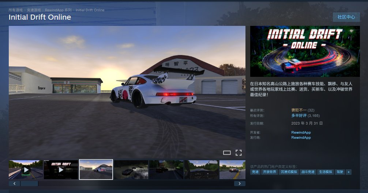Open the RewindApp 系列 breadcrumb link

(58, 10)
